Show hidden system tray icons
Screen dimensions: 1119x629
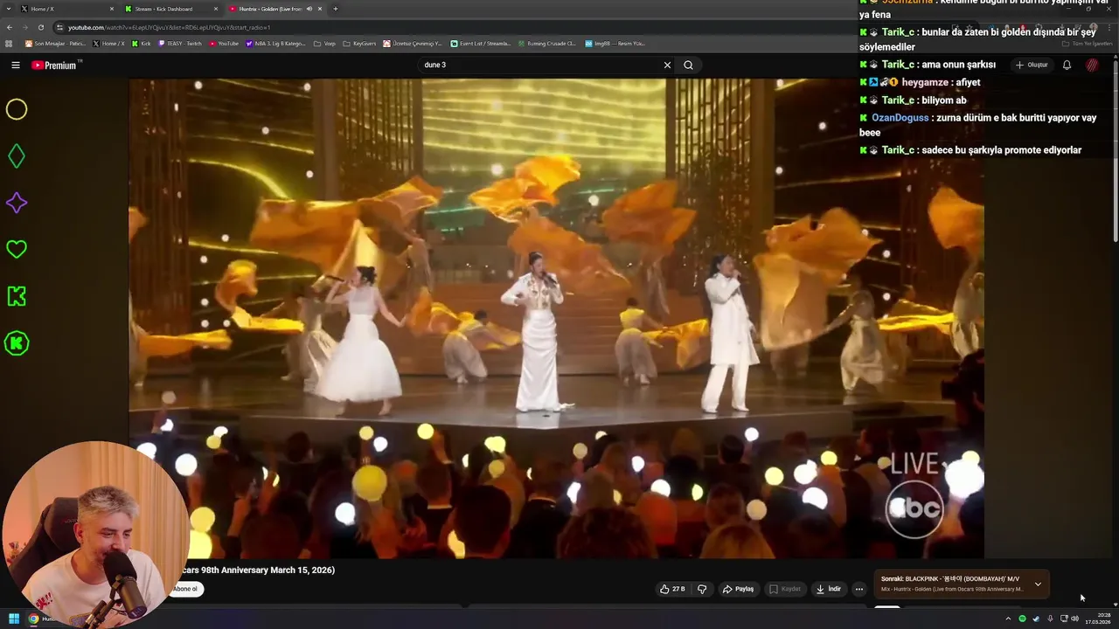(x=1008, y=619)
